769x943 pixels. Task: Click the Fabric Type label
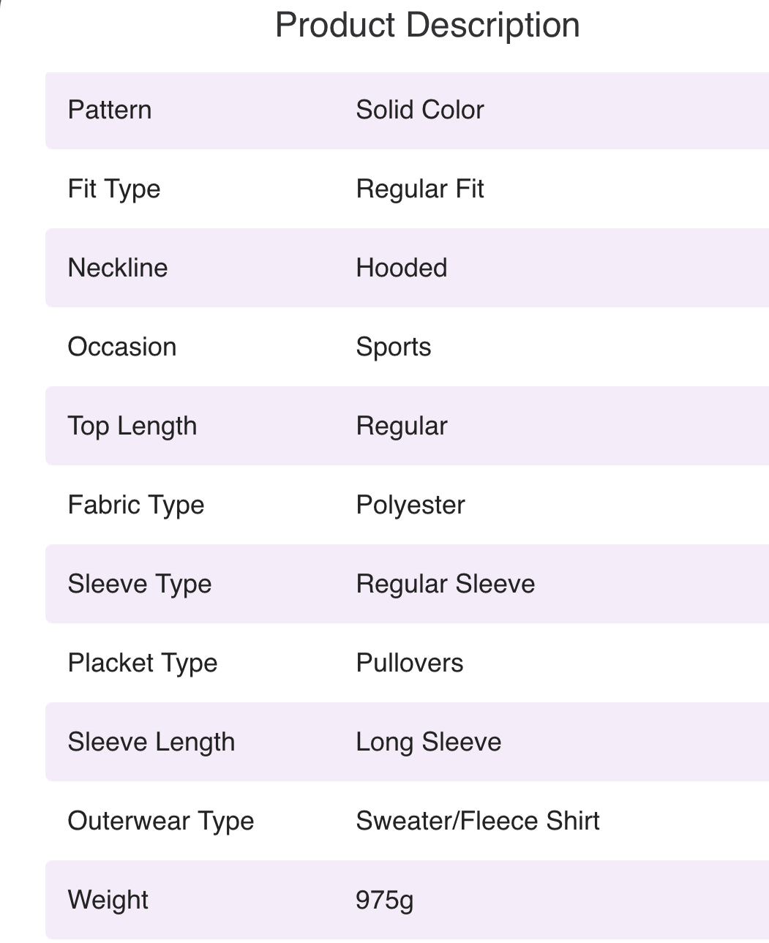click(x=135, y=506)
